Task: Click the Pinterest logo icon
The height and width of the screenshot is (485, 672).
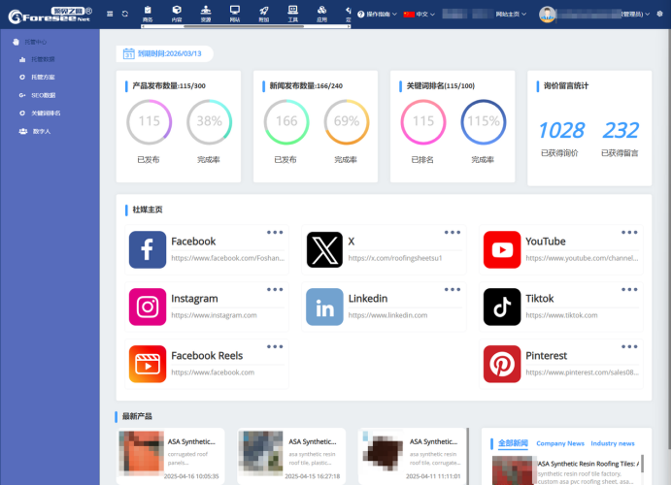Action: [x=502, y=364]
